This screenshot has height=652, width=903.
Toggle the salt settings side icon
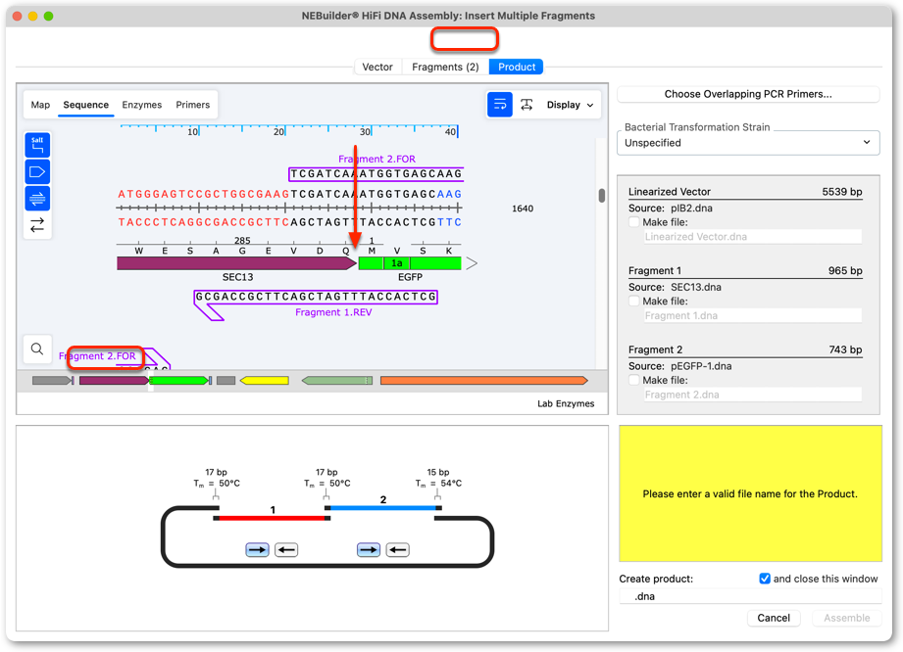pos(37,145)
